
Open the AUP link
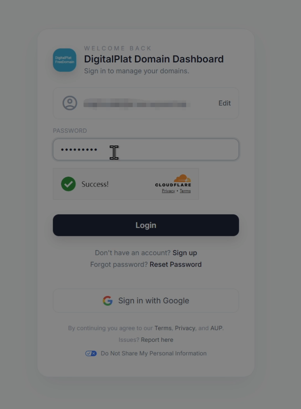click(x=216, y=328)
